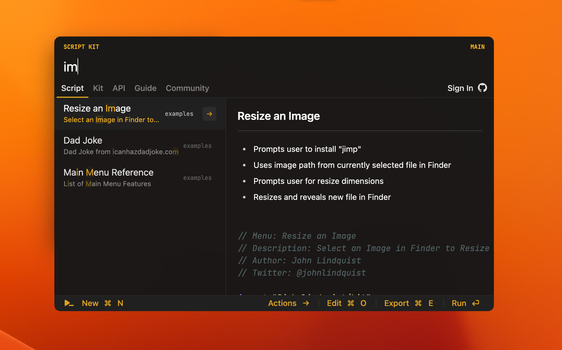Open the Community tab
Screen dimensions: 562x350
187,88
